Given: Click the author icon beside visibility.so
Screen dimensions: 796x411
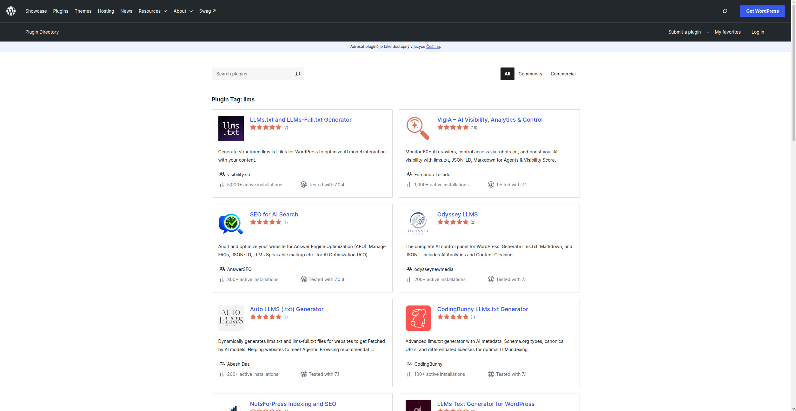Looking at the screenshot, I should [222, 174].
